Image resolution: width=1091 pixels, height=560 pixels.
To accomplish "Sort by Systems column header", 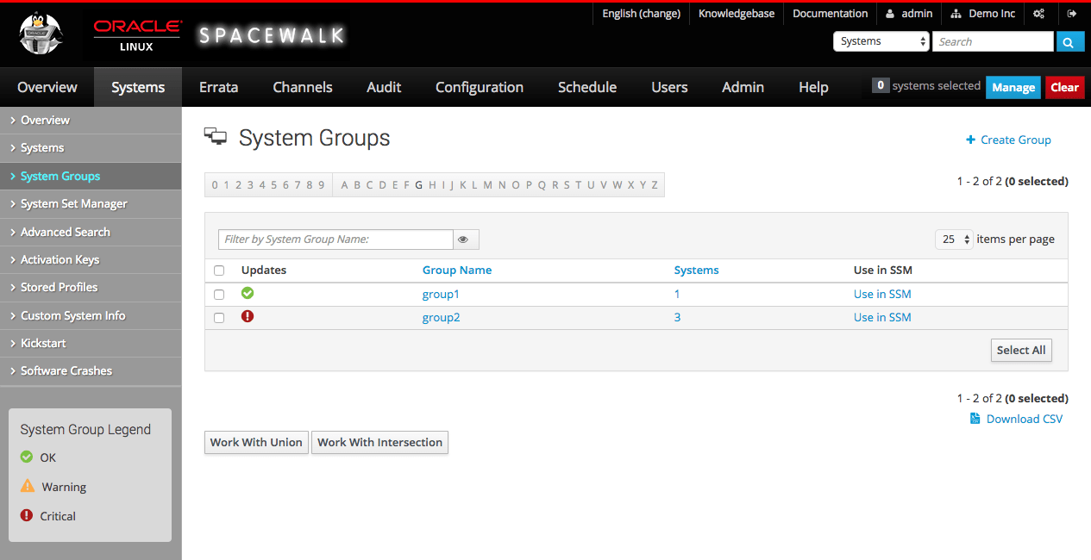I will click(696, 270).
